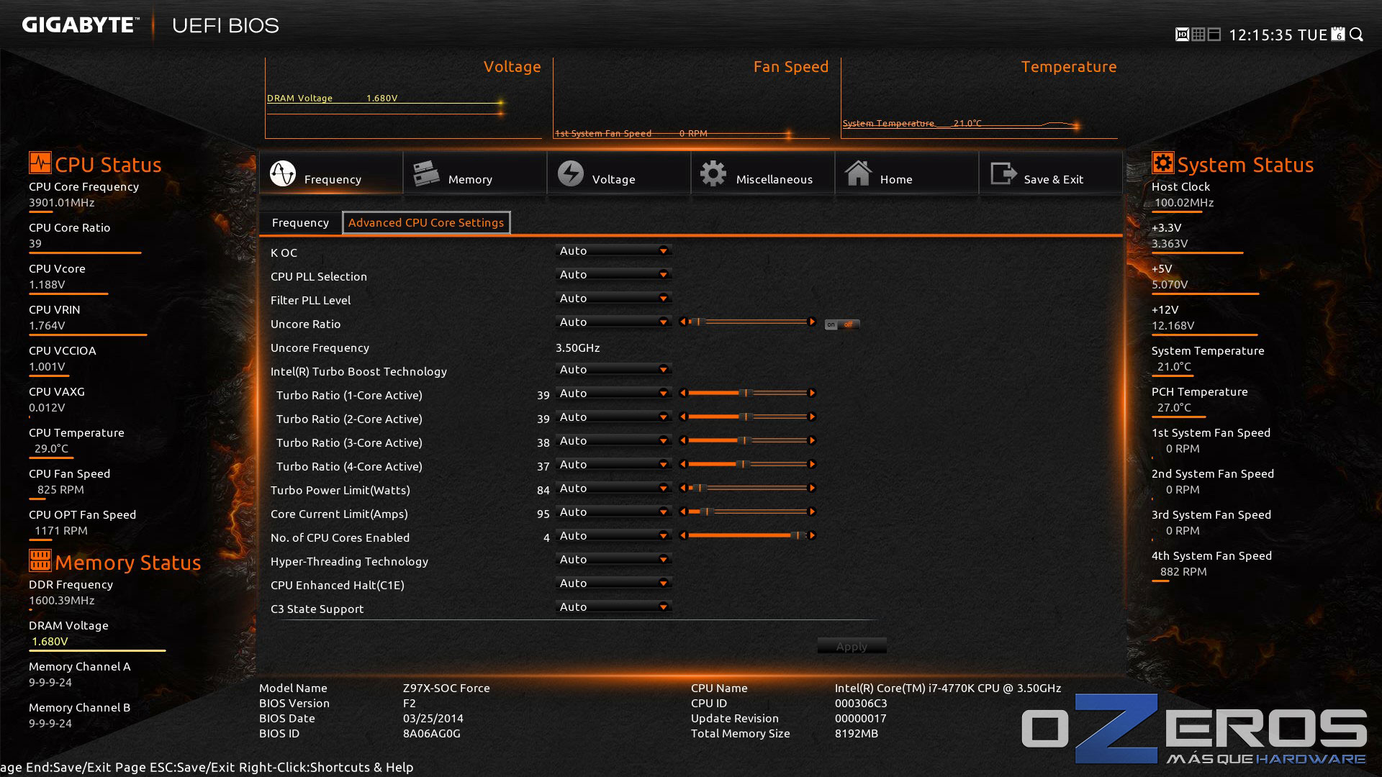Click the DRAM Voltage graph line
Screen dimensions: 1382x777
[x=384, y=103]
